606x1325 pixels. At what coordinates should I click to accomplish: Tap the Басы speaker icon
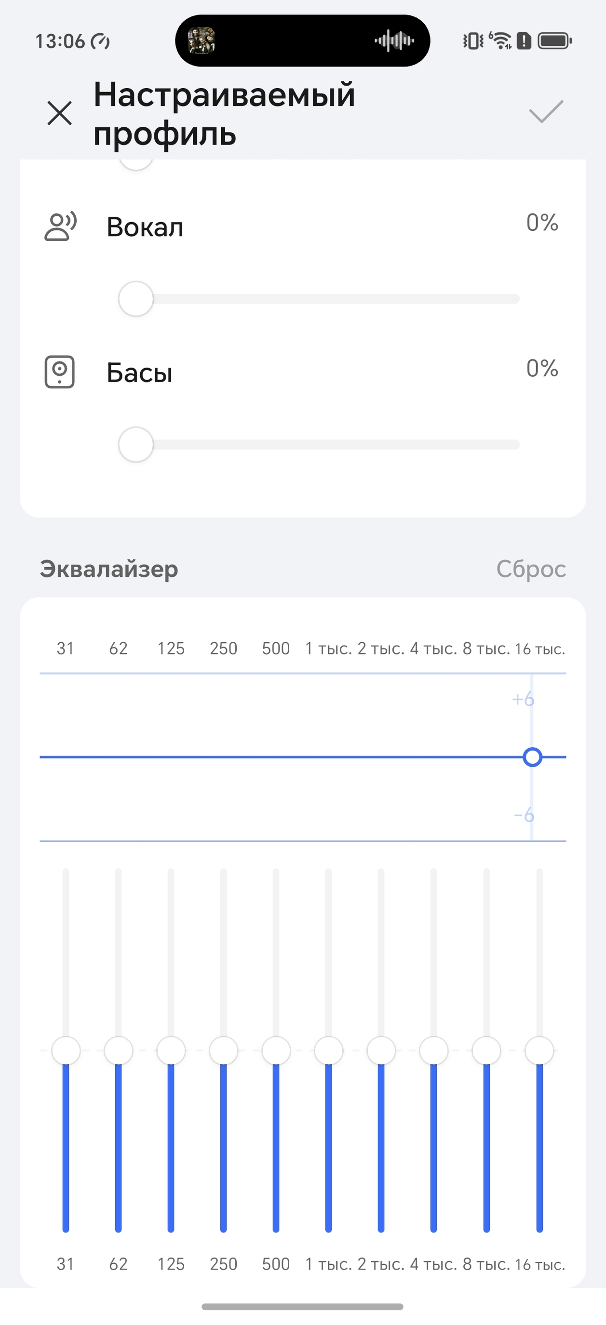pos(60,371)
